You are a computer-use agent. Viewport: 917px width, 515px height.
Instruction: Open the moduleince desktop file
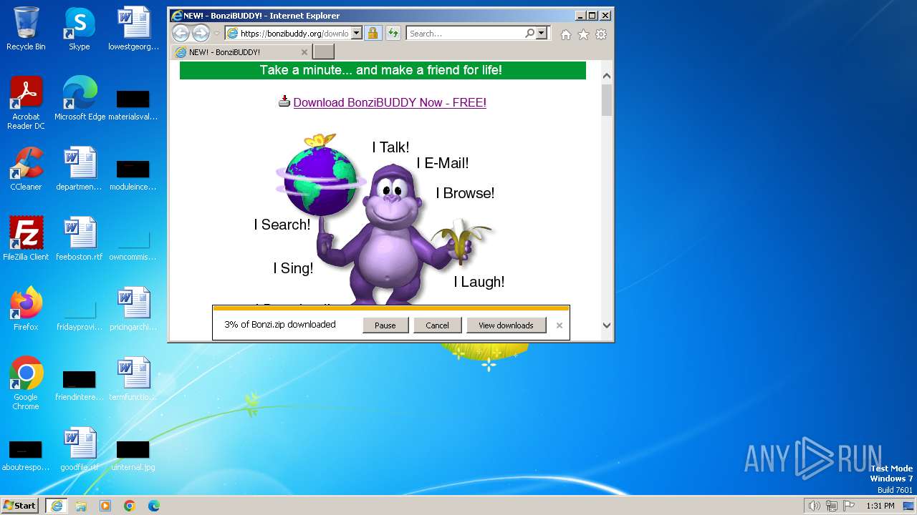133,174
